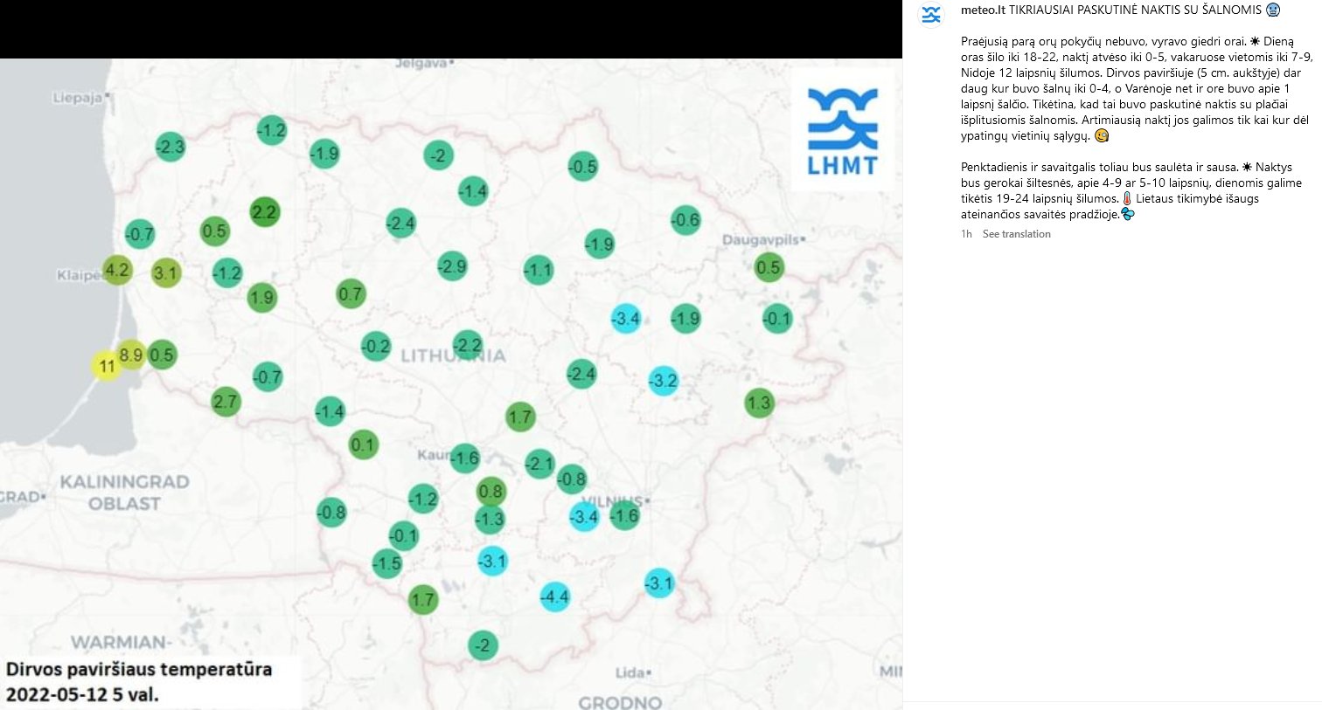Select the -1.3 temperature marker
The image size is (1322, 710).
point(490,520)
